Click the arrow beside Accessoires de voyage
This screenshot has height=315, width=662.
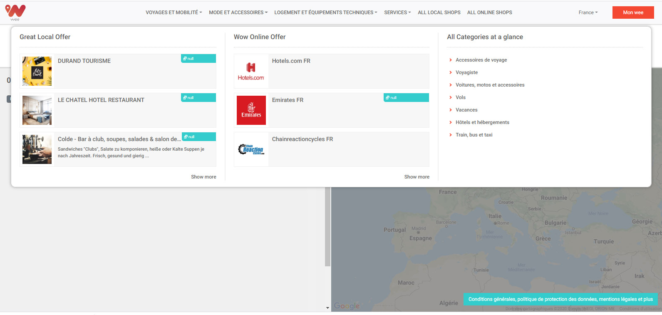[x=450, y=60]
